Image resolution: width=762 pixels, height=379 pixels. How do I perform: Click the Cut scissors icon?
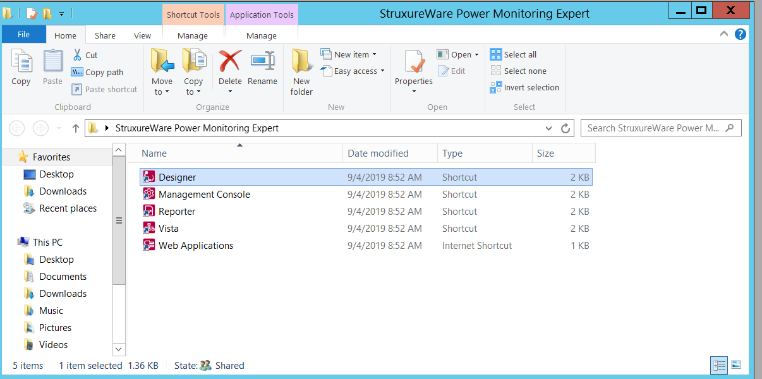click(77, 55)
